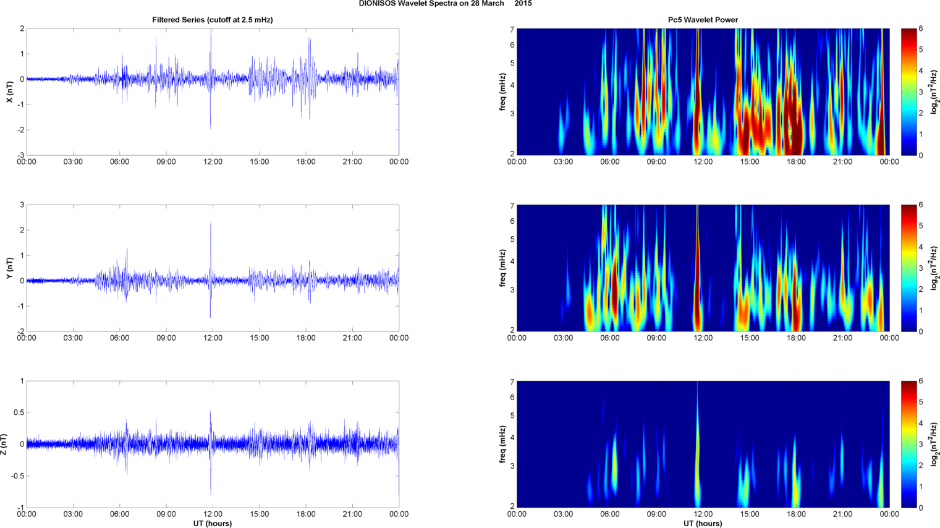
Task: Click 'freq (mHz)' label of the top spectrum
Action: coord(503,92)
